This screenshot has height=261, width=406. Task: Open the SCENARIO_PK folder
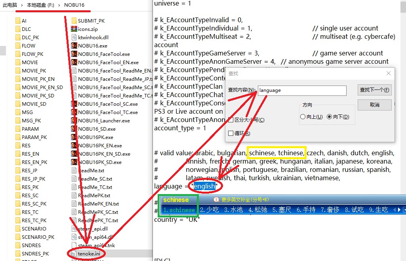point(35,237)
